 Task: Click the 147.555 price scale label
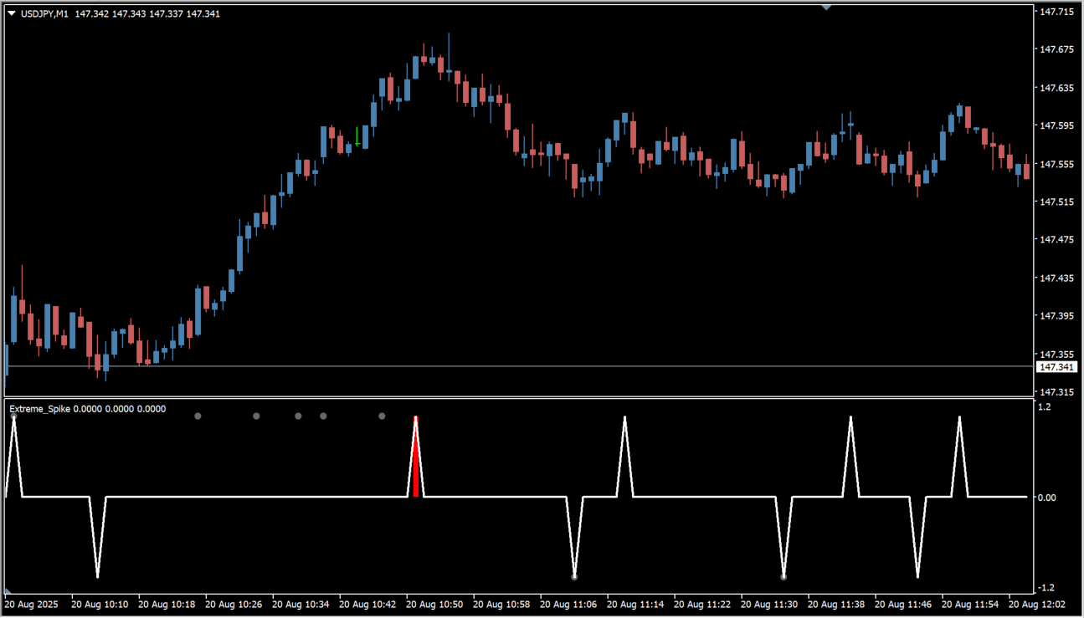[1056, 165]
